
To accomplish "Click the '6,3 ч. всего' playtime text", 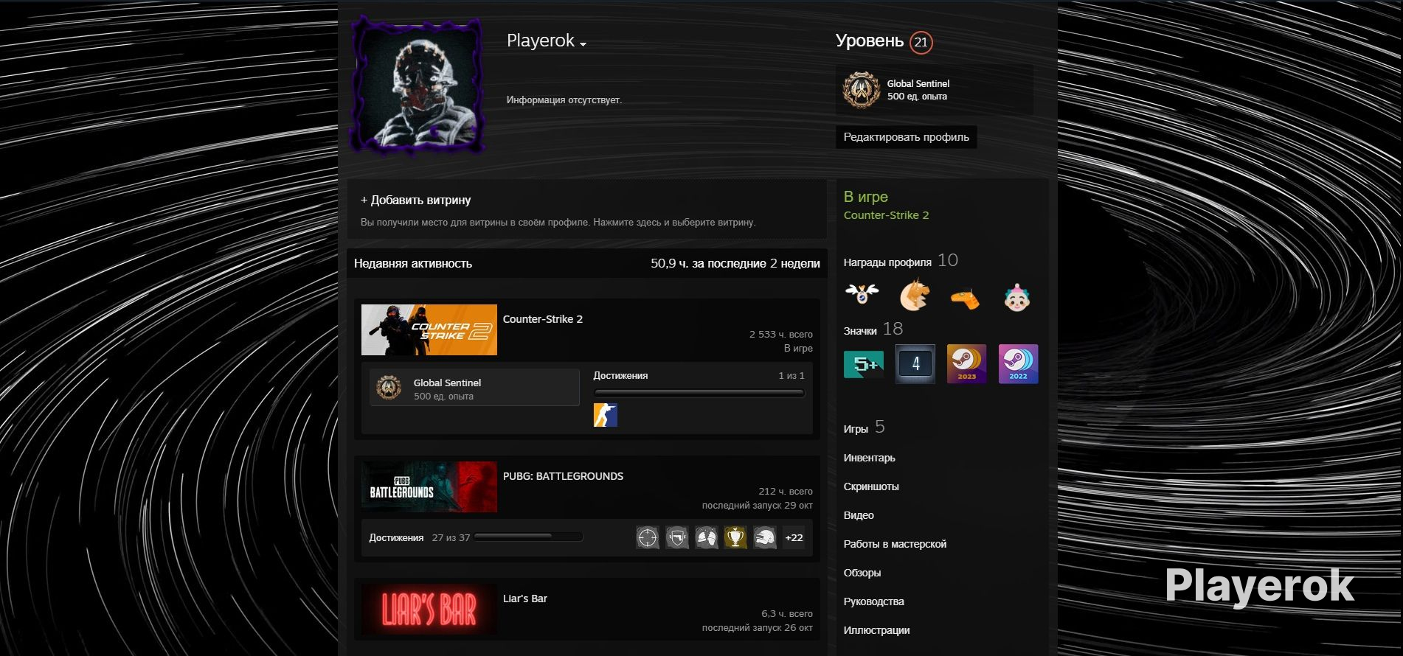I will [x=787, y=614].
